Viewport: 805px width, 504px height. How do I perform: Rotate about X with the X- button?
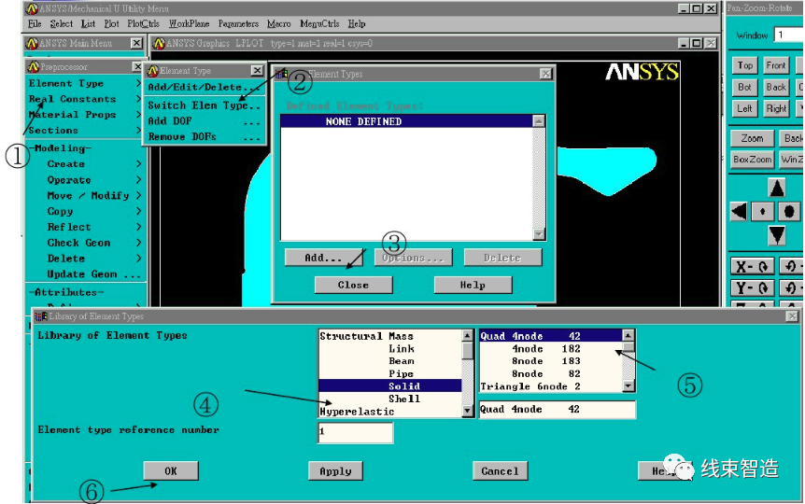coord(752,266)
